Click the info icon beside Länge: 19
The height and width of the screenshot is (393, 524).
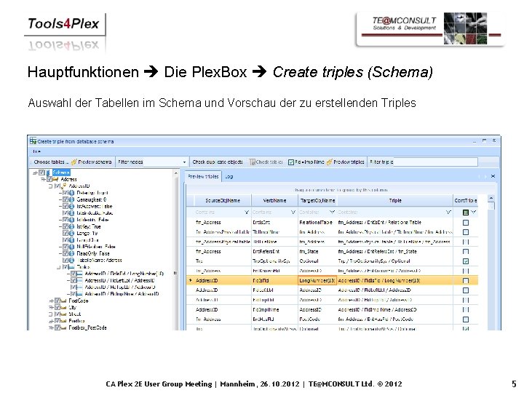71,233
